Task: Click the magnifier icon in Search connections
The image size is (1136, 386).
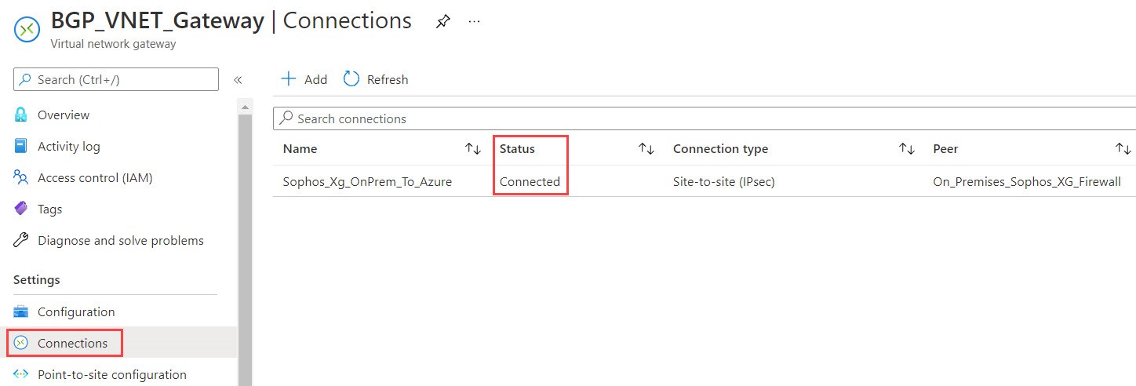Action: click(286, 118)
